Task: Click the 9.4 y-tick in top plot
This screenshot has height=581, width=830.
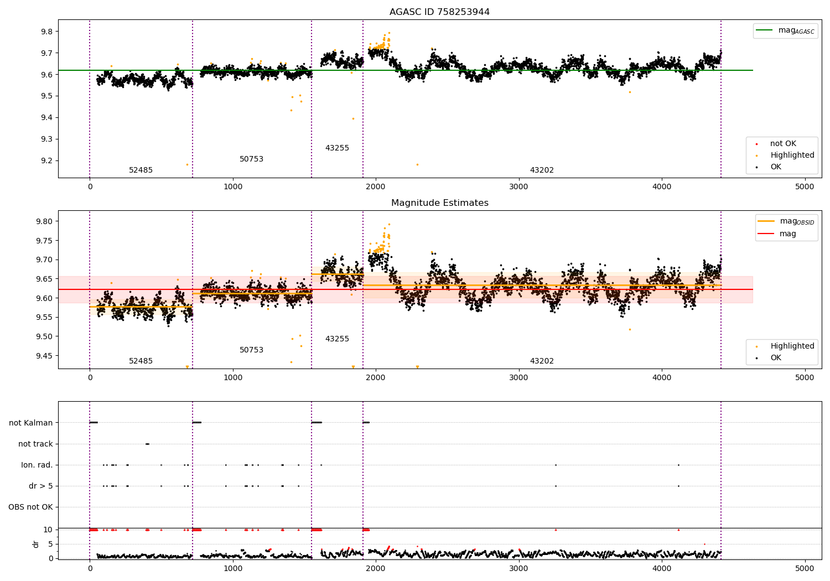Action: coord(47,118)
